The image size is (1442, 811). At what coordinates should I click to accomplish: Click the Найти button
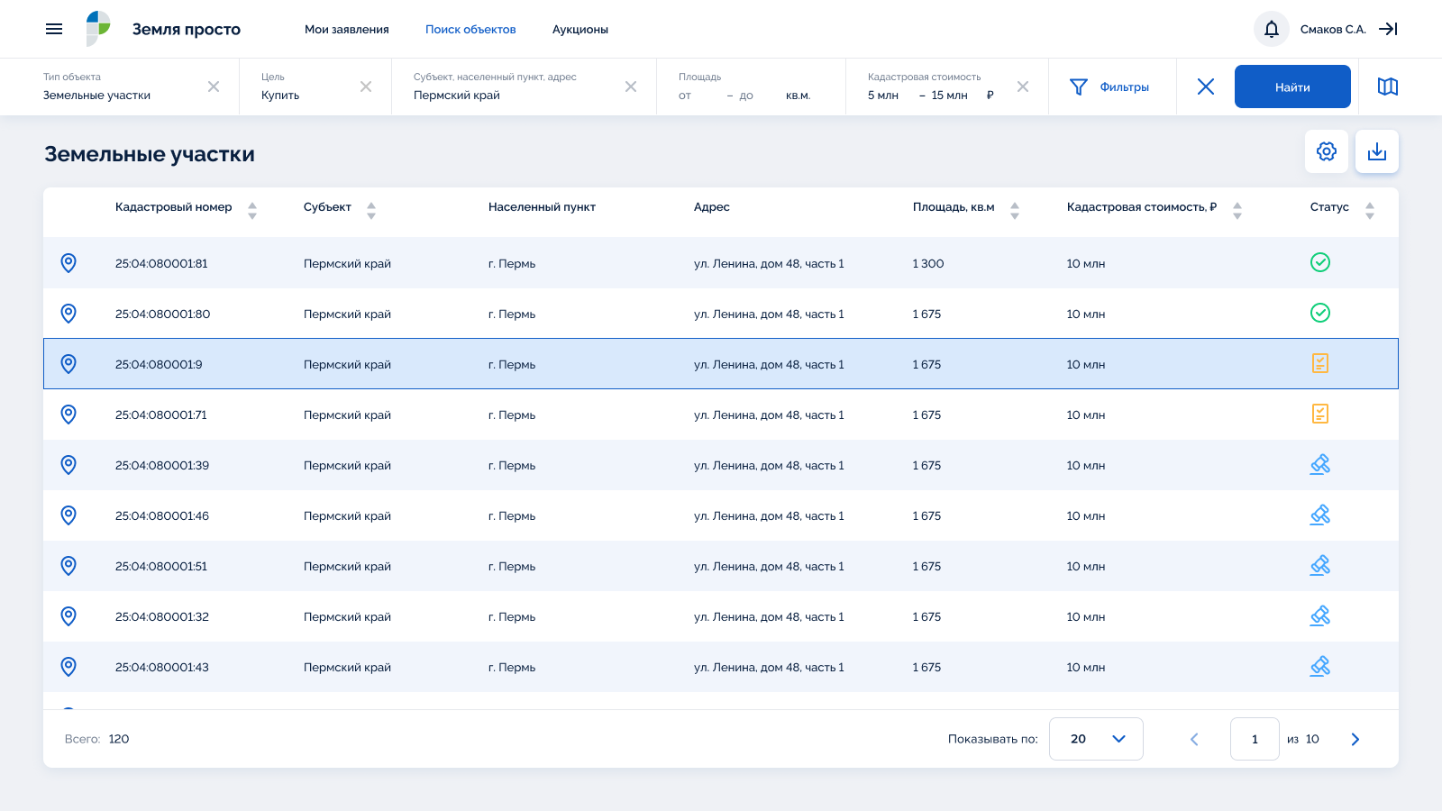(x=1292, y=87)
